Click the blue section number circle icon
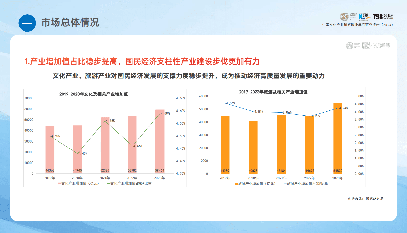 pos(27,23)
